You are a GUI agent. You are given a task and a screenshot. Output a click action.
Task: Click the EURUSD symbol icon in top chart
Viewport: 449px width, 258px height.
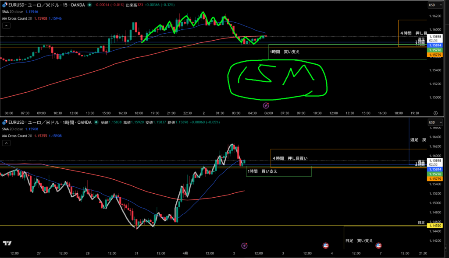click(x=4, y=5)
